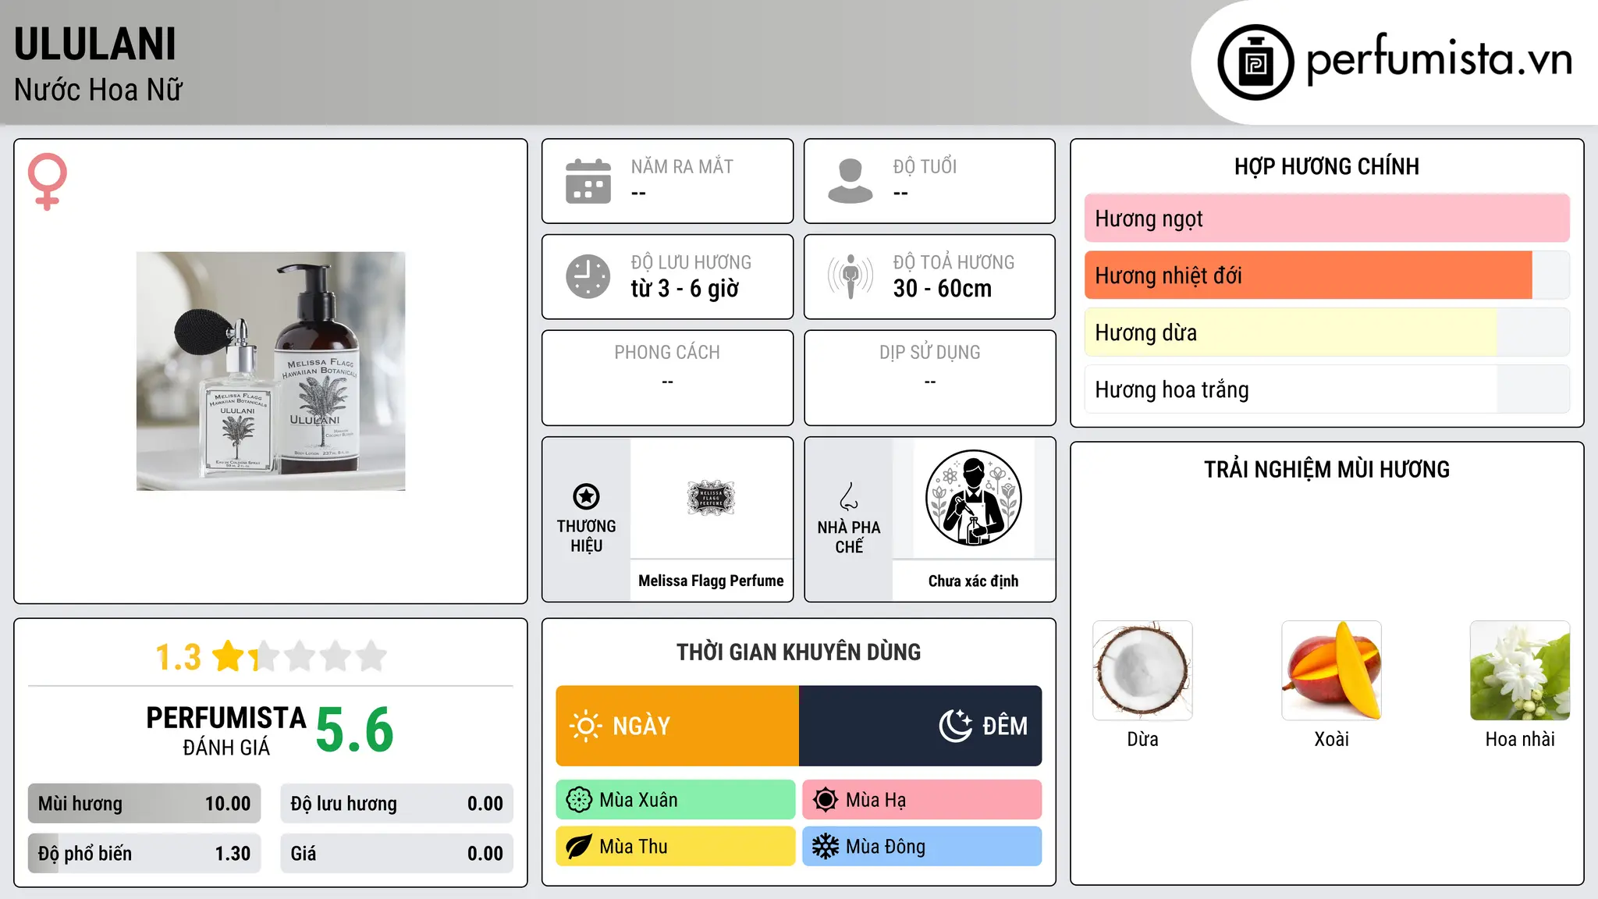
Task: Click the moon icon in Đêm block
Action: (956, 726)
